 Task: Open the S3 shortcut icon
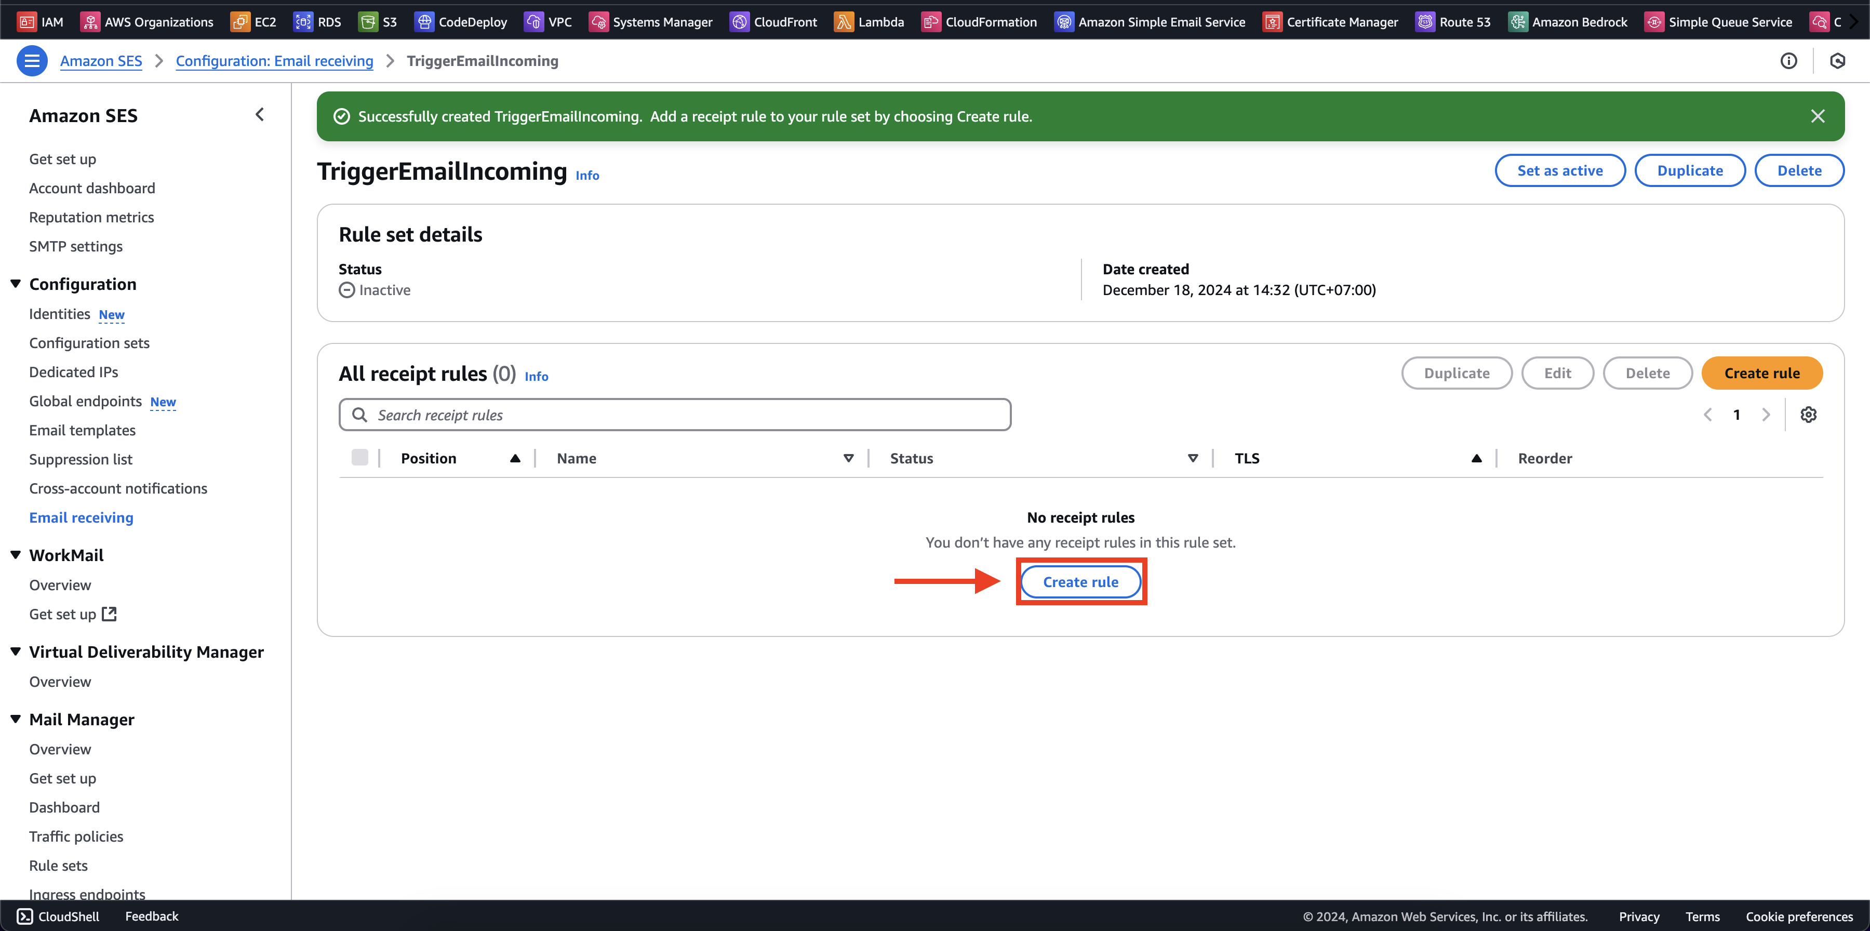(368, 22)
